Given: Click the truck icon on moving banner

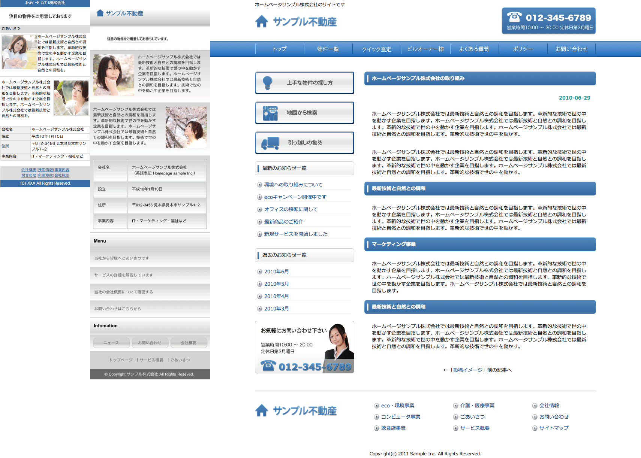Looking at the screenshot, I should click(x=270, y=143).
